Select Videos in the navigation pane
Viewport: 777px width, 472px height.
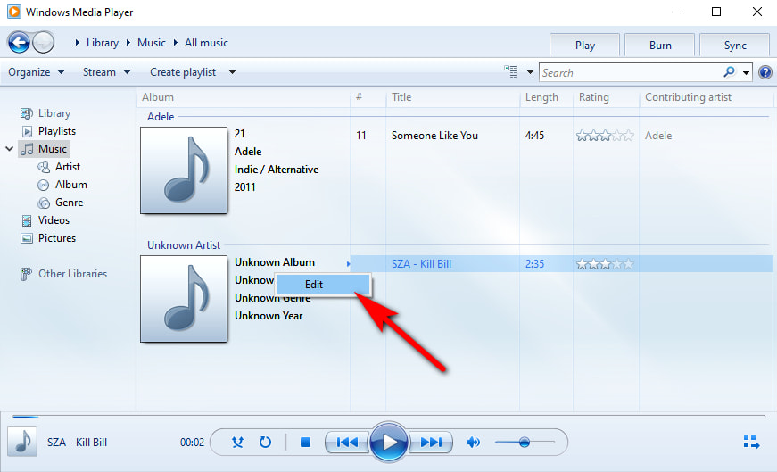54,220
